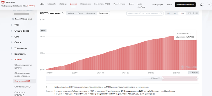
Task: Switch chart to Объем view
Action: pos(71,13)
